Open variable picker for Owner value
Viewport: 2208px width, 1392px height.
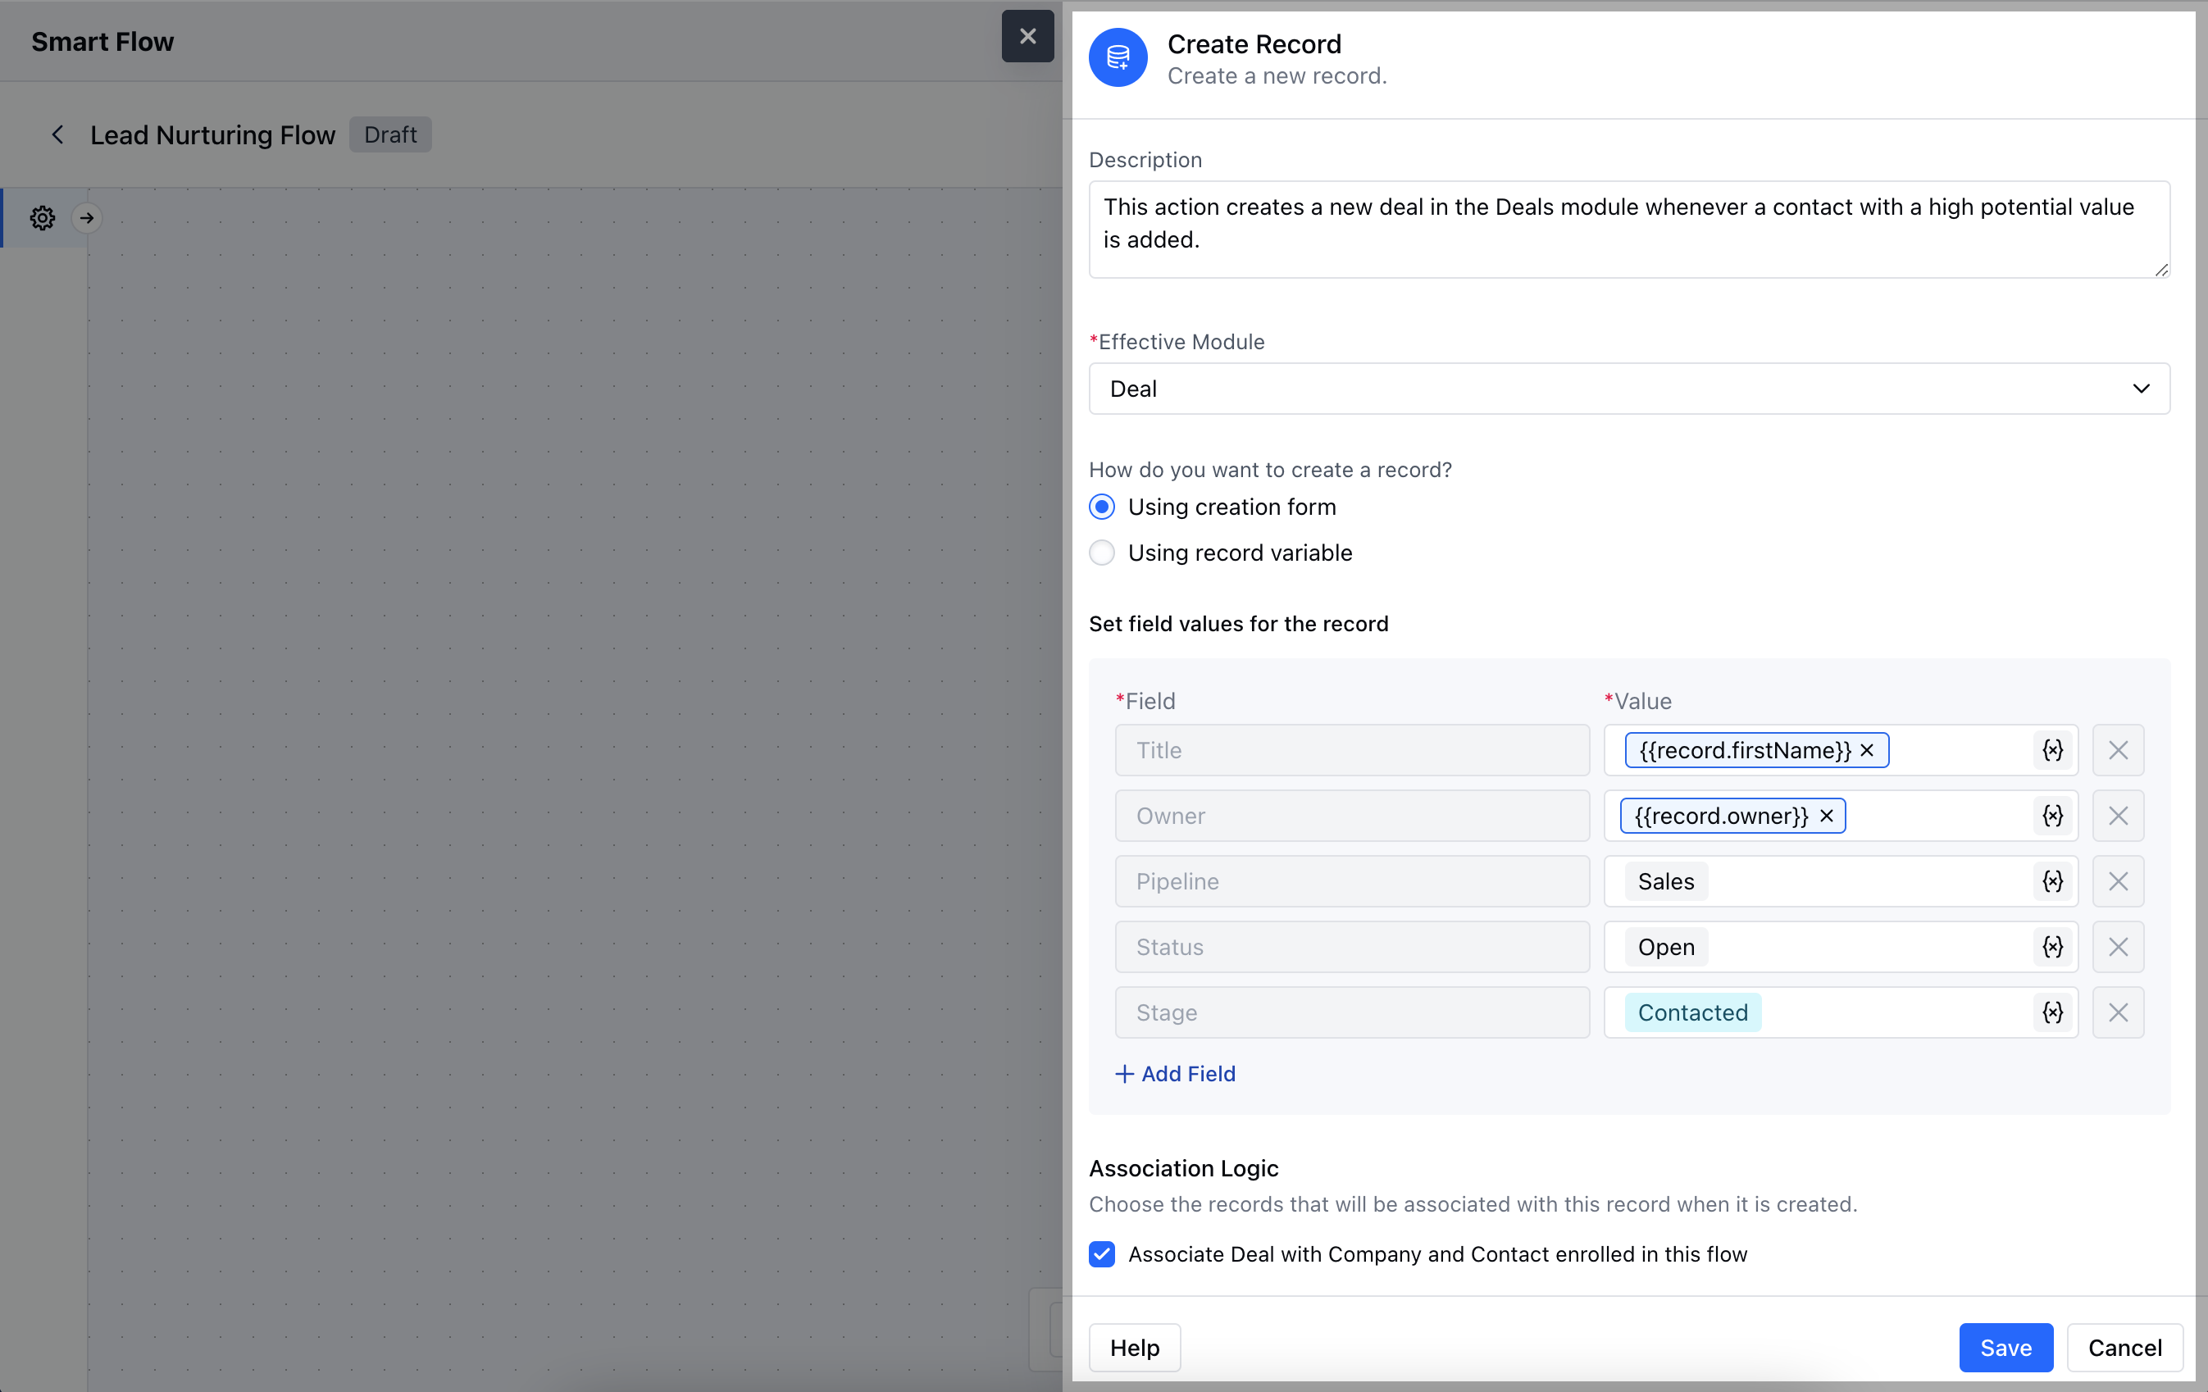tap(2052, 815)
